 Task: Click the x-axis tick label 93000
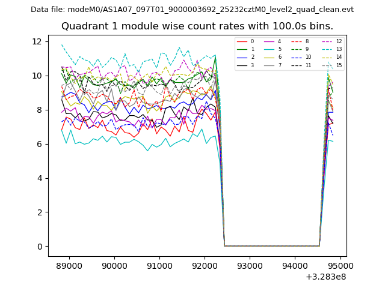[x=249, y=266]
